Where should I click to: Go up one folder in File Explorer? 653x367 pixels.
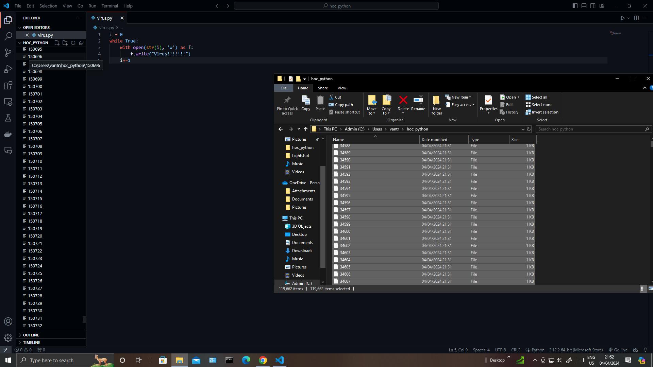coord(305,129)
